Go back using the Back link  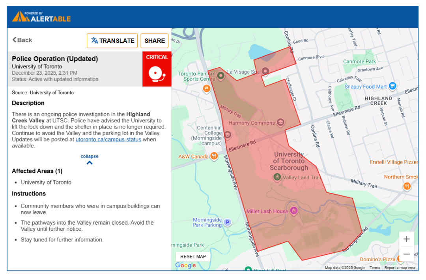point(22,40)
